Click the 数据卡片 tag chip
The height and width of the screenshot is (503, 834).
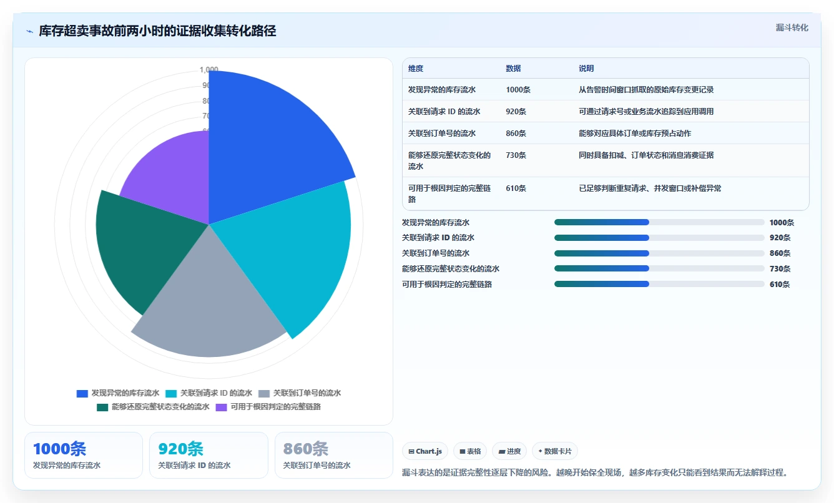click(x=555, y=451)
